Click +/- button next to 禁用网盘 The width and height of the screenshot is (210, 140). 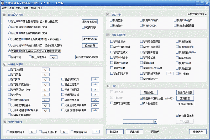(45, 75)
